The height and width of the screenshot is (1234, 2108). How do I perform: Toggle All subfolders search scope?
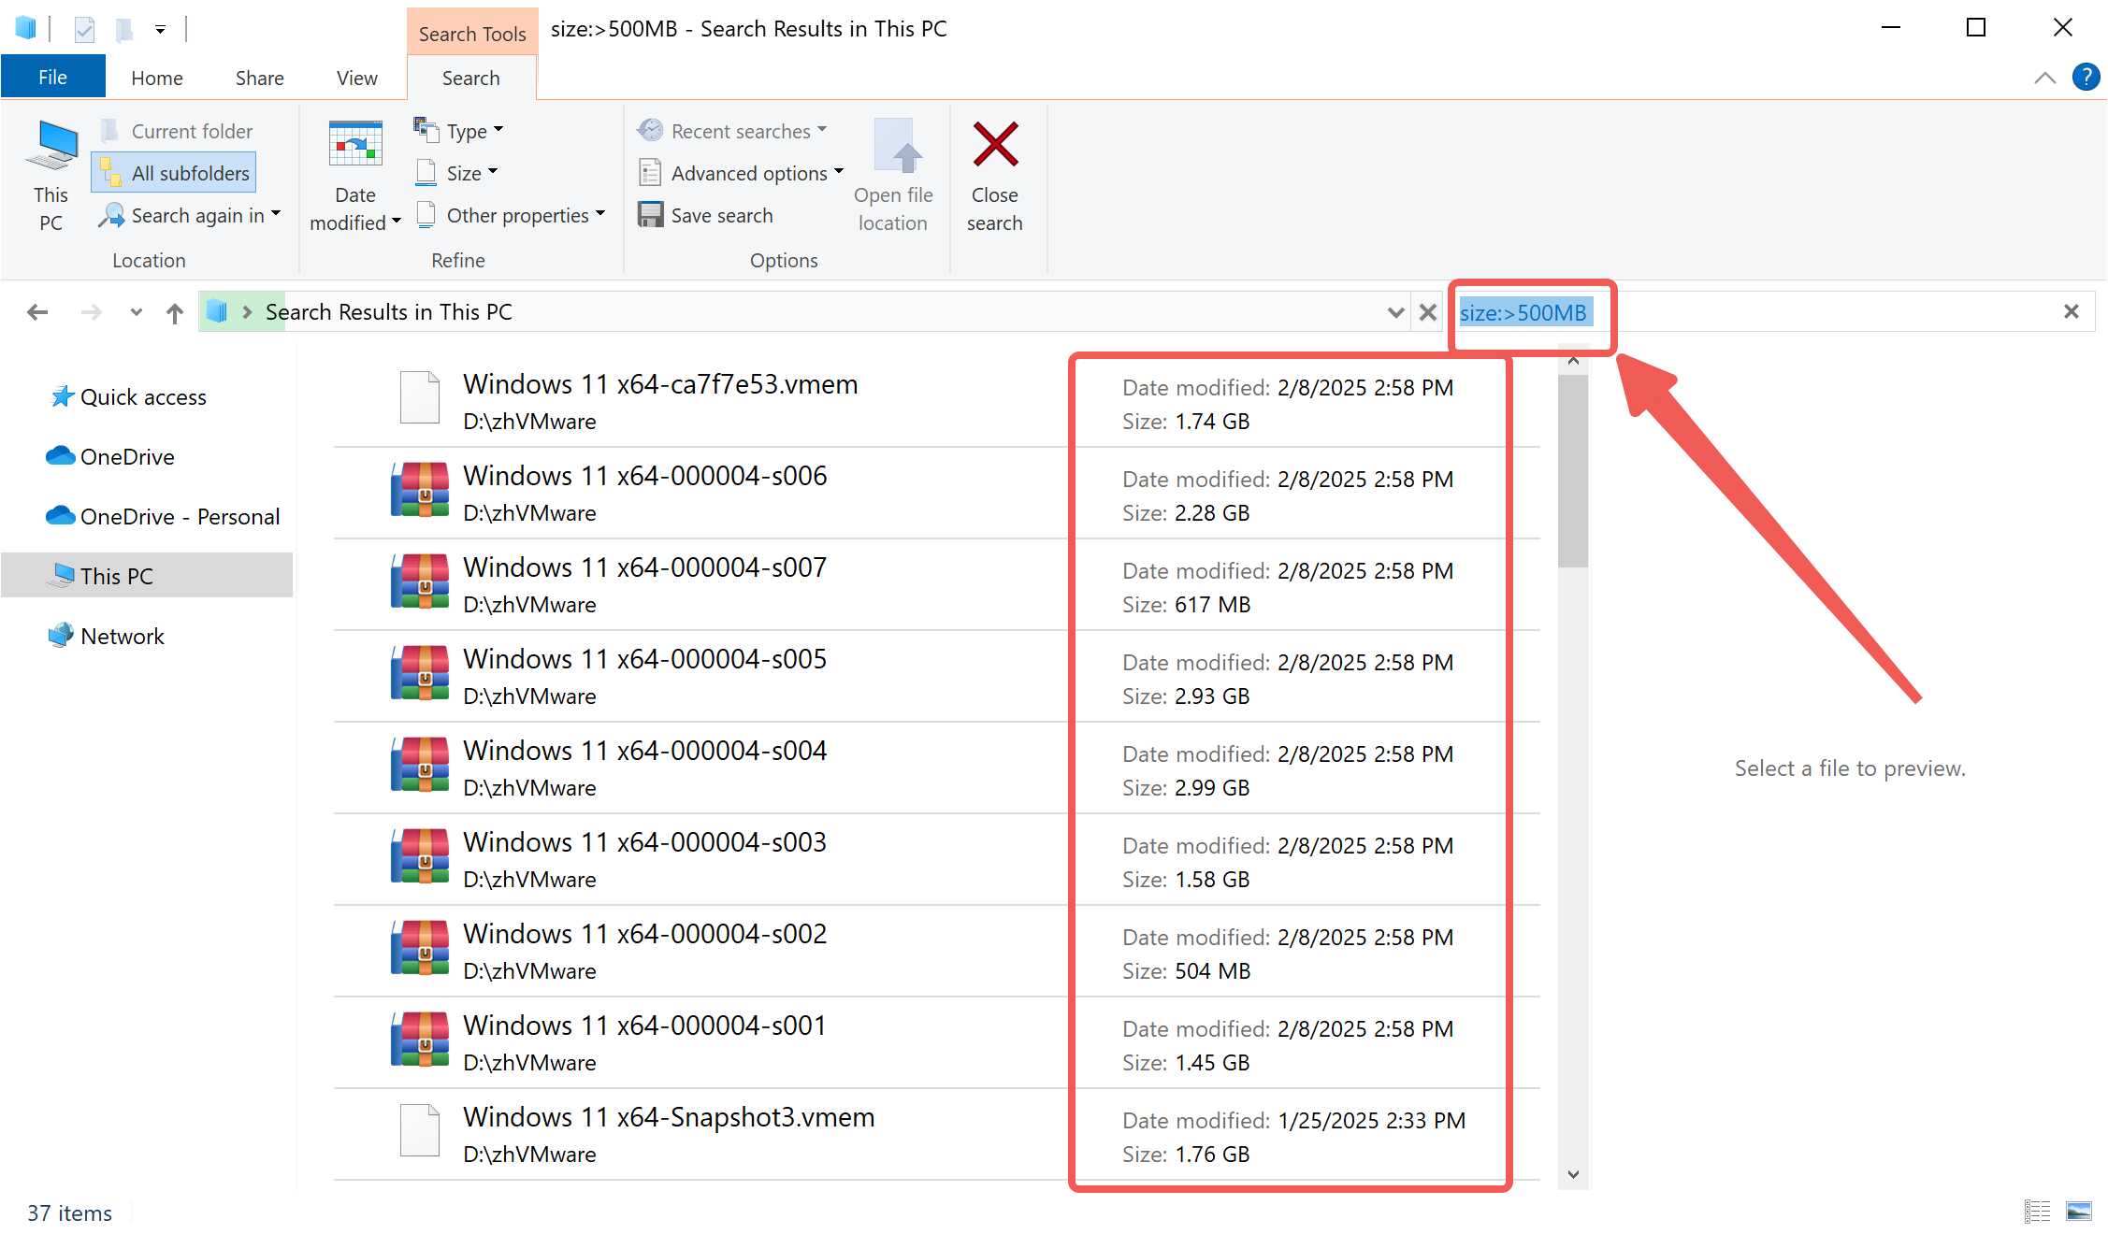click(x=174, y=173)
